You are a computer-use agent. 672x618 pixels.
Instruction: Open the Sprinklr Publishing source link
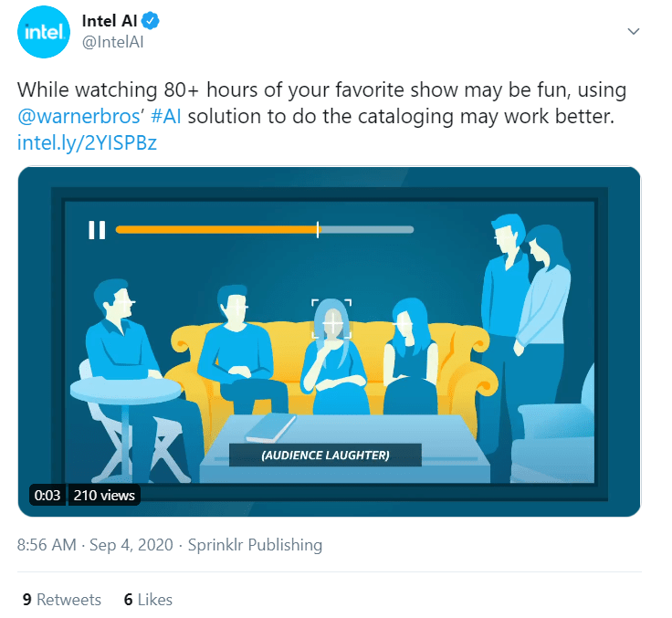[255, 545]
